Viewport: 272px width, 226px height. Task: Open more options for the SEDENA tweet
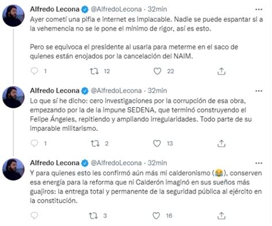[259, 91]
